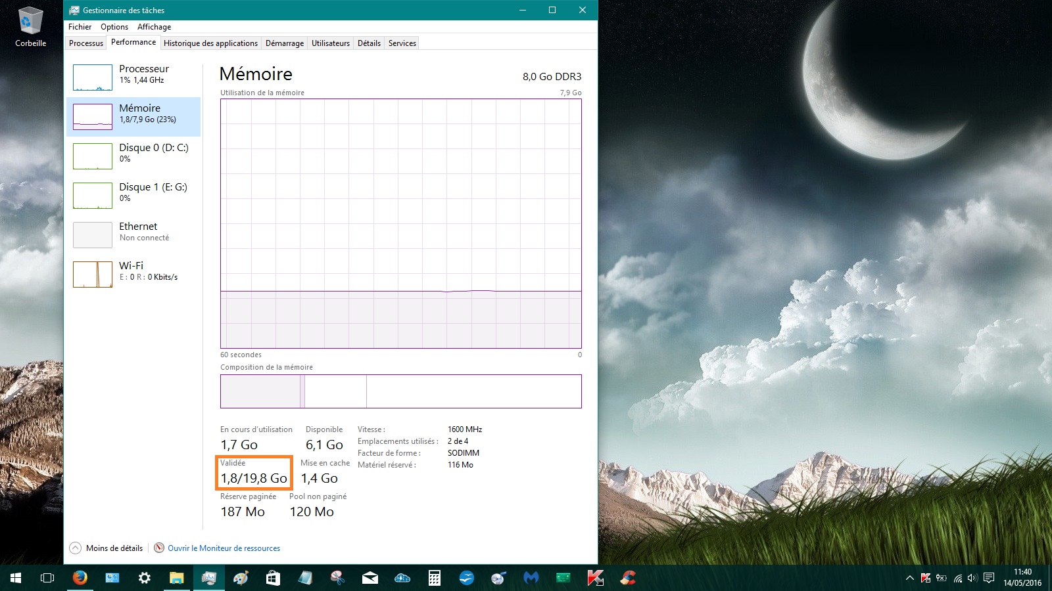Maximize the Gestionnaire des tâches window
The height and width of the screenshot is (591, 1052).
552,10
